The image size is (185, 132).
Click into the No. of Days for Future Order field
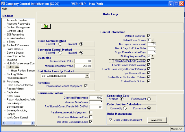[151, 48]
